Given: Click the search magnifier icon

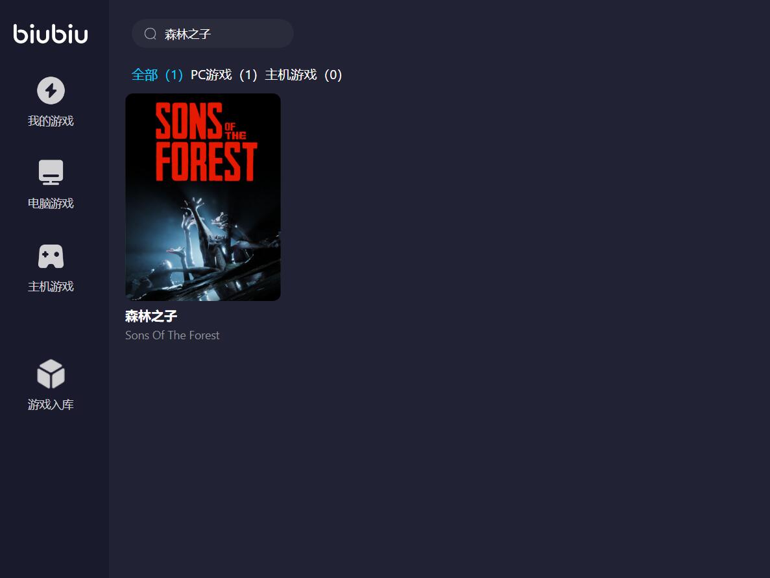Looking at the screenshot, I should [x=150, y=33].
